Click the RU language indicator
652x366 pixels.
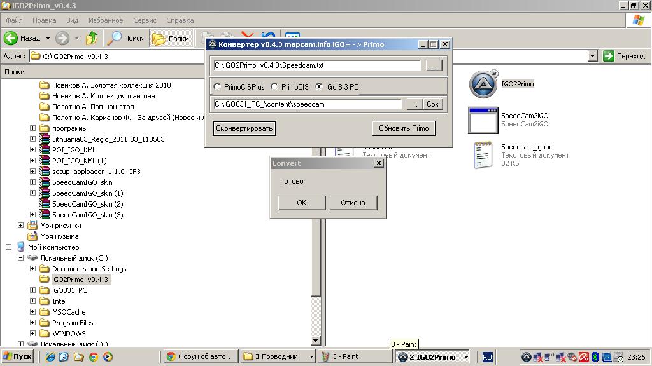pyautogui.click(x=487, y=357)
